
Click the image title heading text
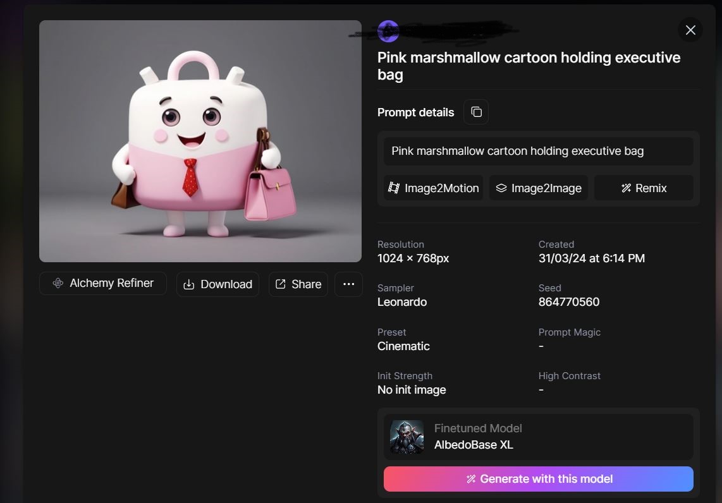point(529,66)
